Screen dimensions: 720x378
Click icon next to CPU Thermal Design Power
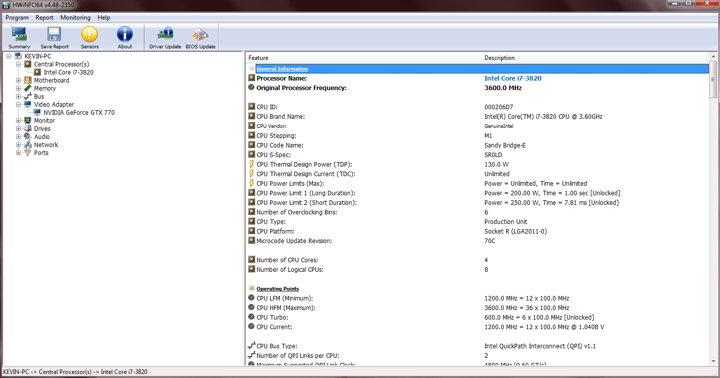pos(252,164)
